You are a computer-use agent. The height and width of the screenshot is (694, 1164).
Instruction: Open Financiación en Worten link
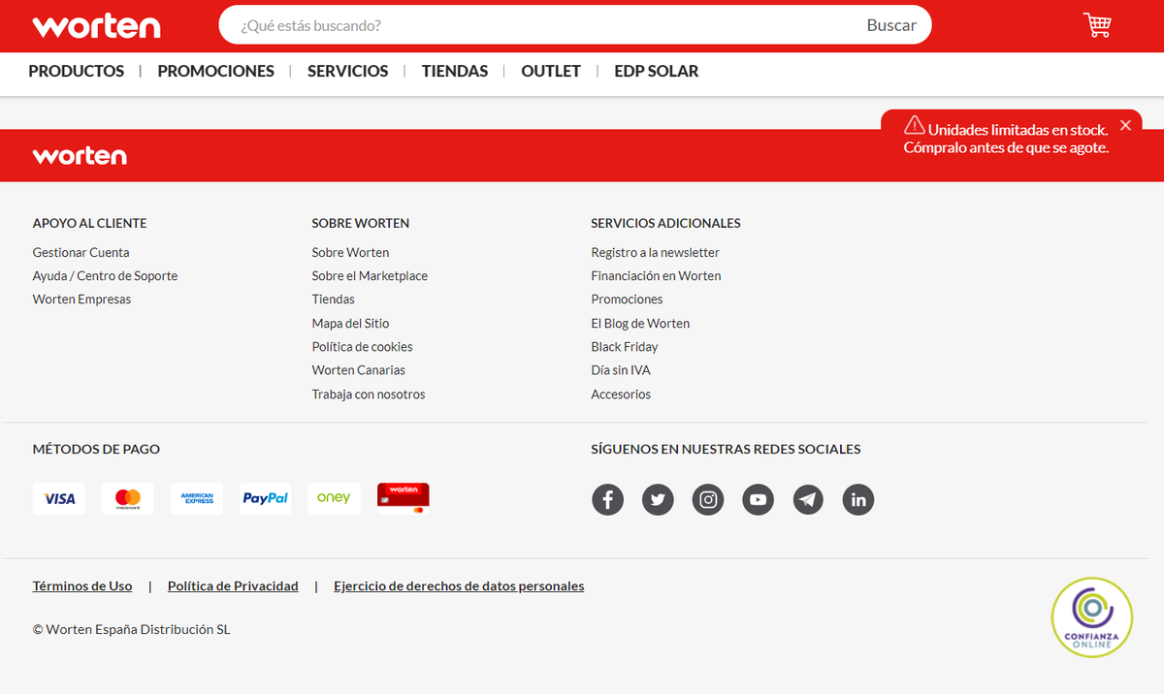pyautogui.click(x=656, y=275)
